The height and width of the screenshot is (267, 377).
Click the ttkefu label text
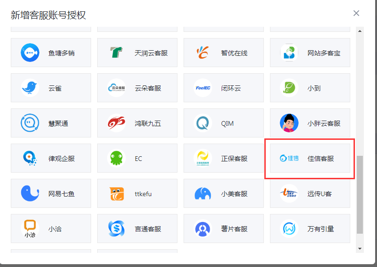click(143, 194)
